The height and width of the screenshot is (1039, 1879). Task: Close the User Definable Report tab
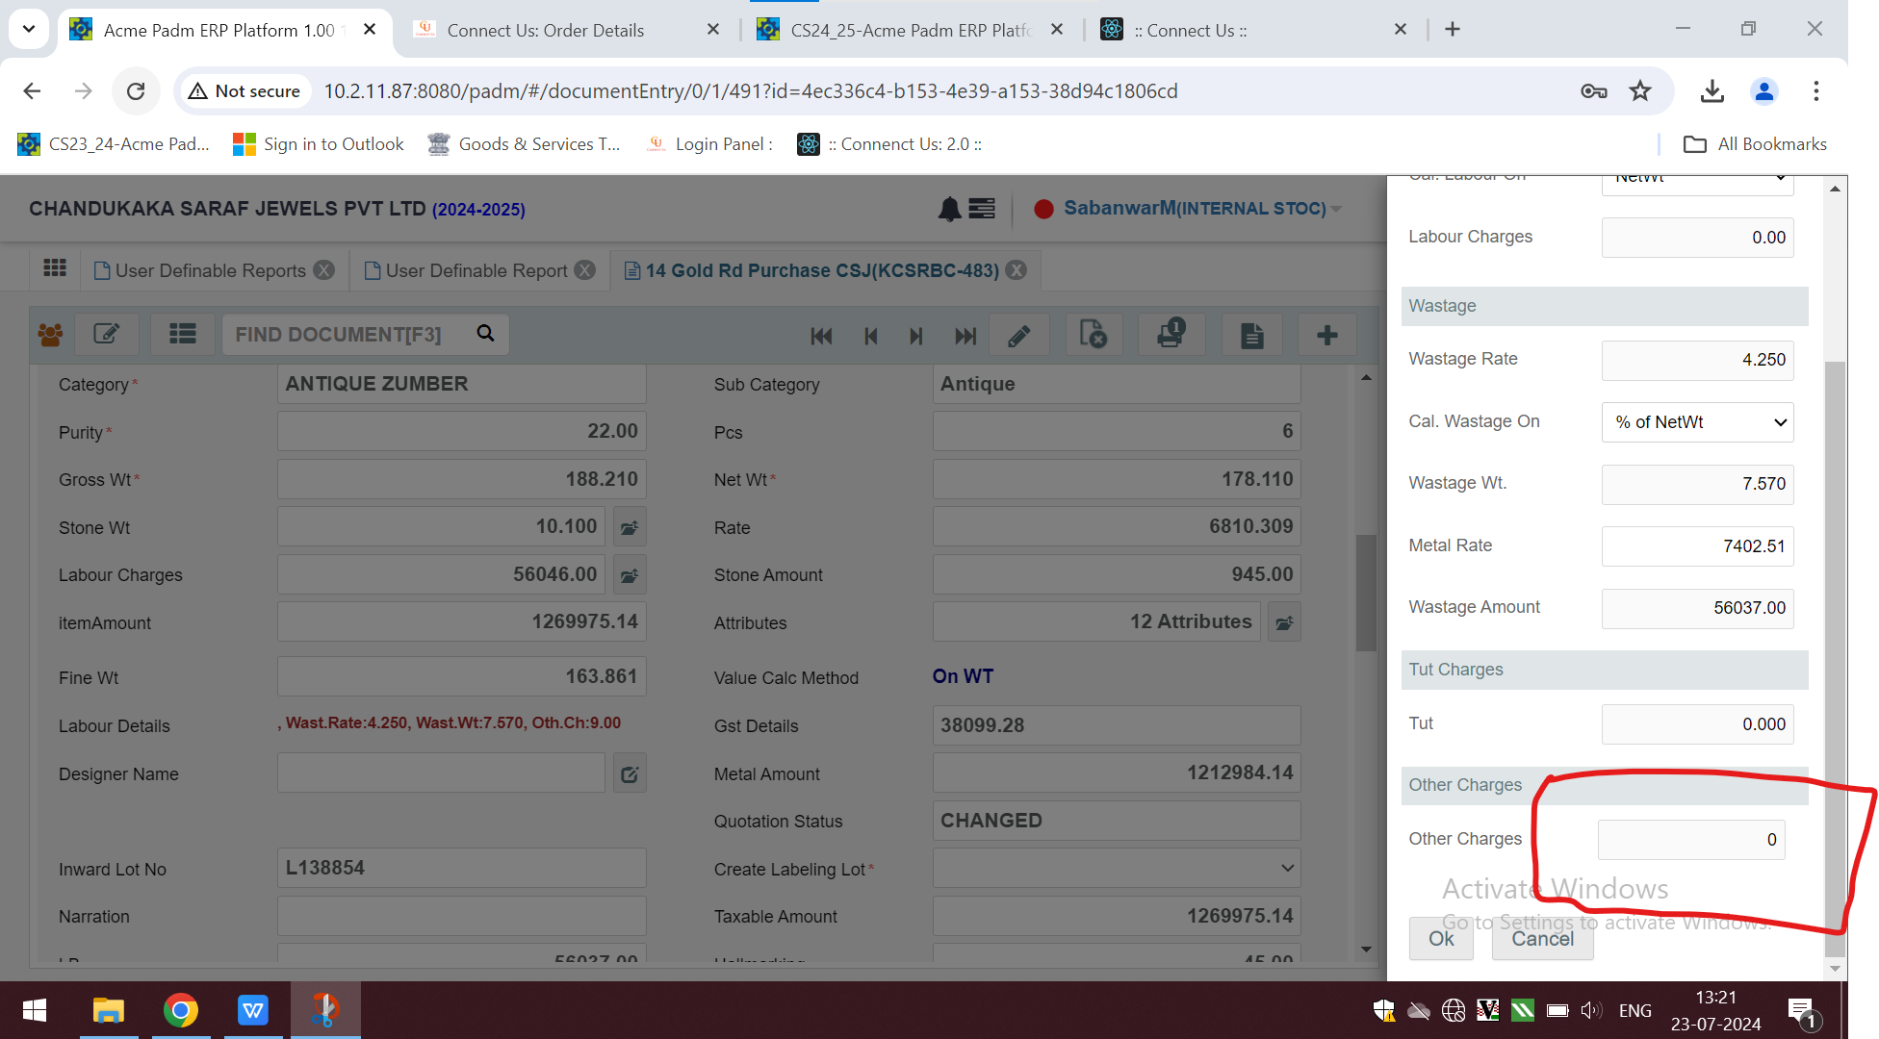(x=585, y=270)
